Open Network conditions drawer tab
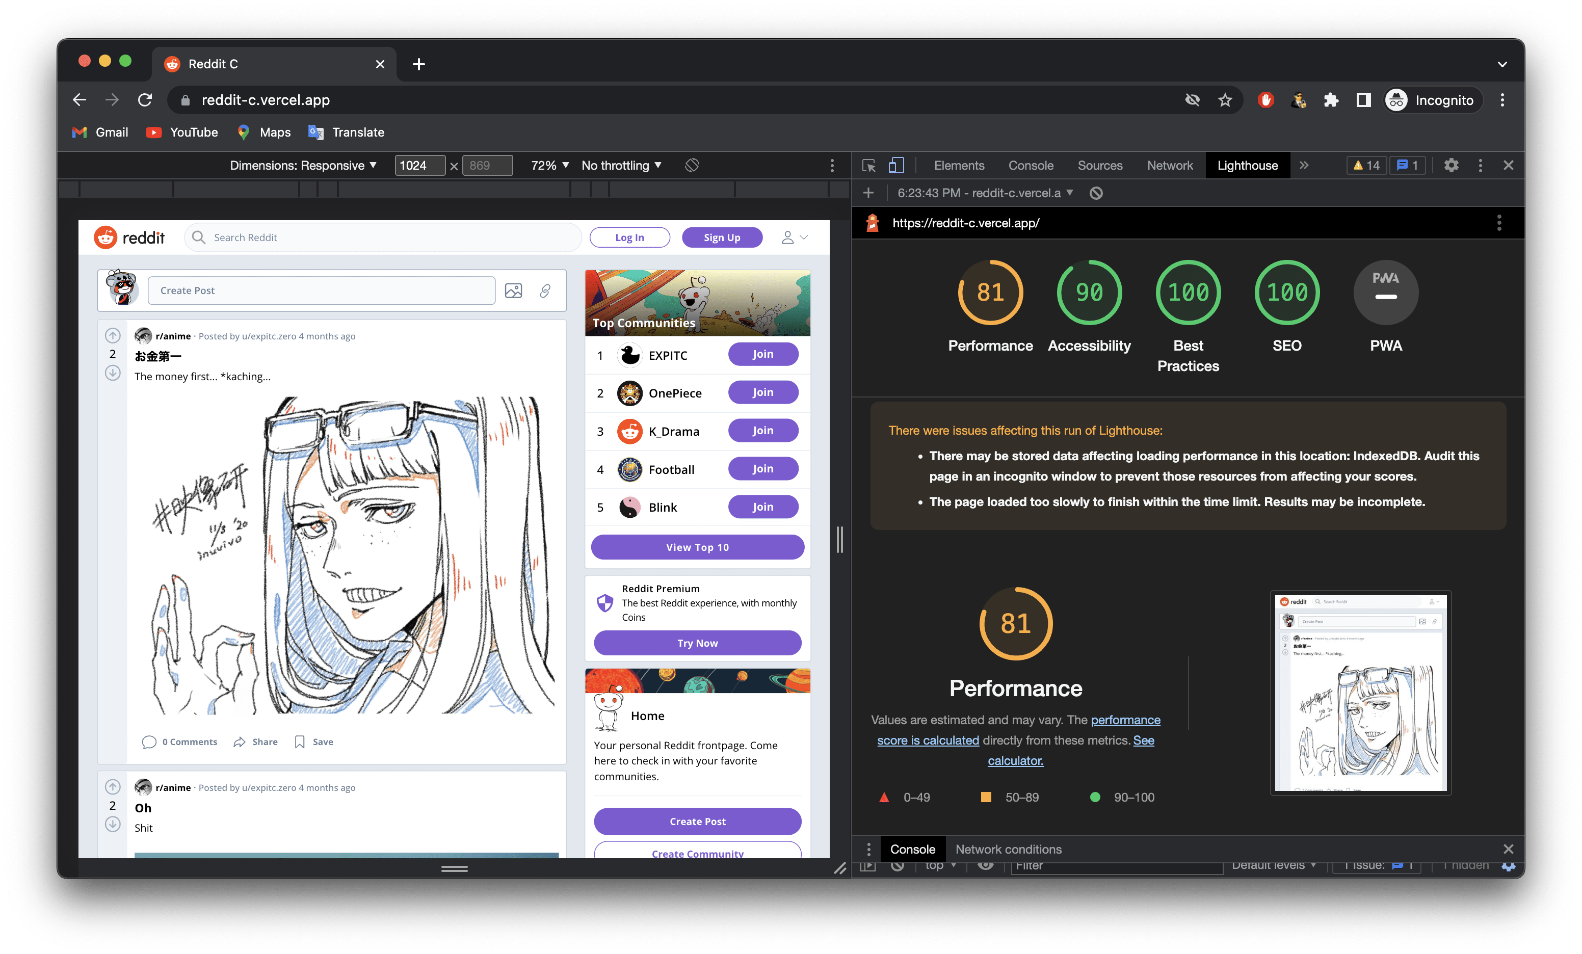 click(x=1008, y=850)
